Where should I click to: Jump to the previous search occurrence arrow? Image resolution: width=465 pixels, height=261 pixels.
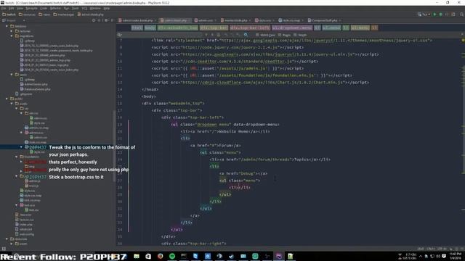[206, 35]
